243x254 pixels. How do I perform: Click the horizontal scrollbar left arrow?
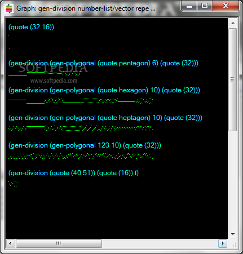(10, 243)
